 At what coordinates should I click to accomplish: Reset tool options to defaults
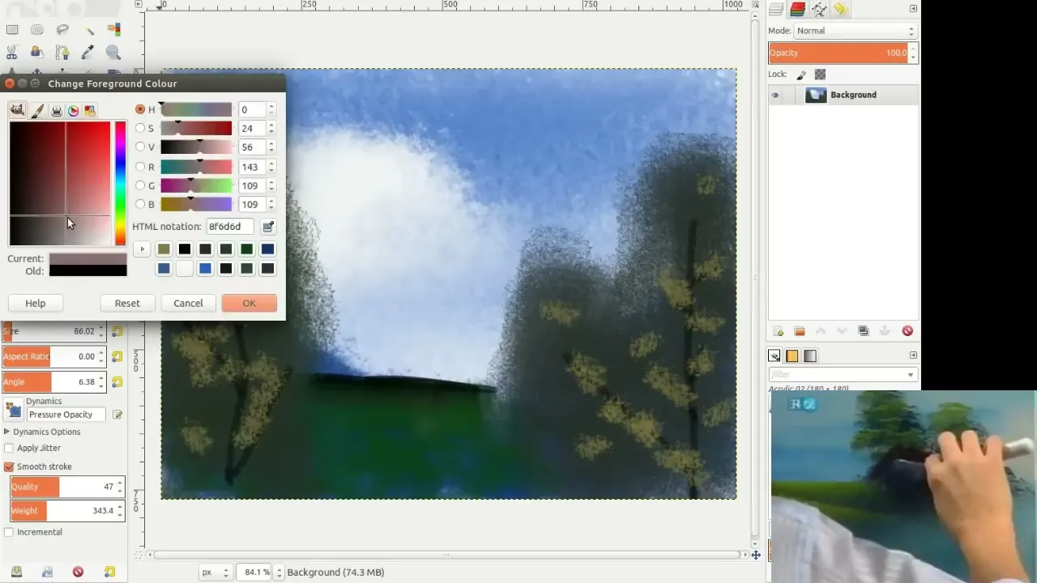(110, 572)
